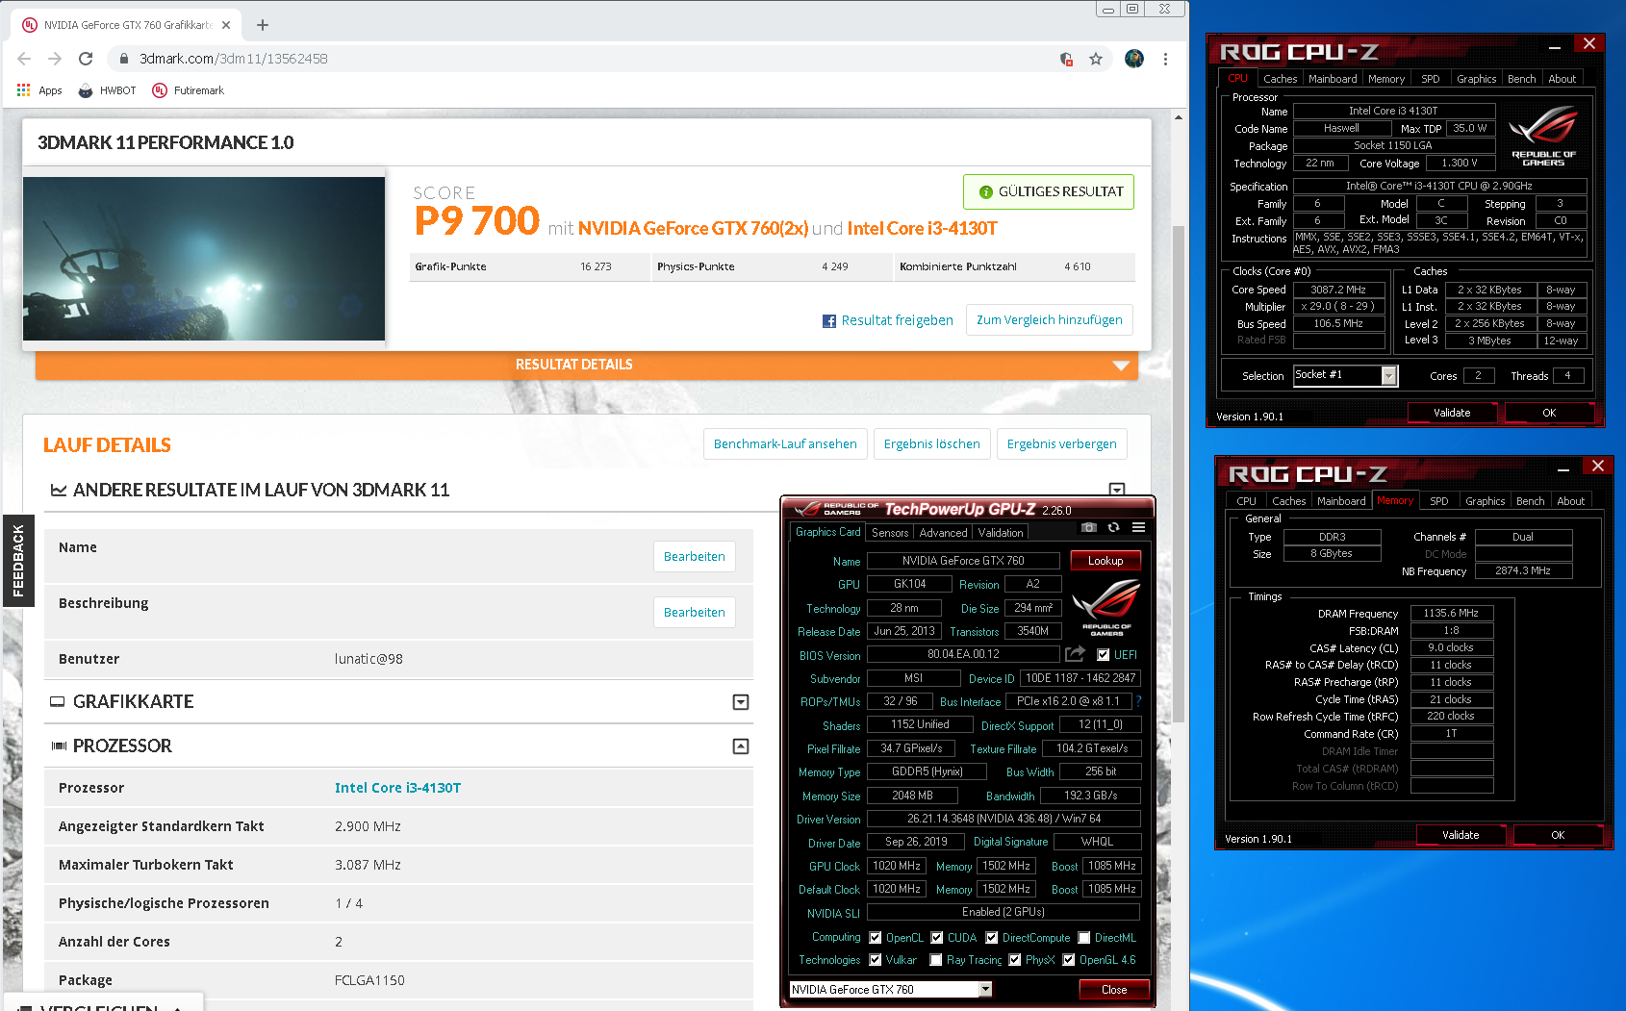Screen dimensions: 1626x1011
Task: Reload the 3dmark page
Action: pos(86,59)
